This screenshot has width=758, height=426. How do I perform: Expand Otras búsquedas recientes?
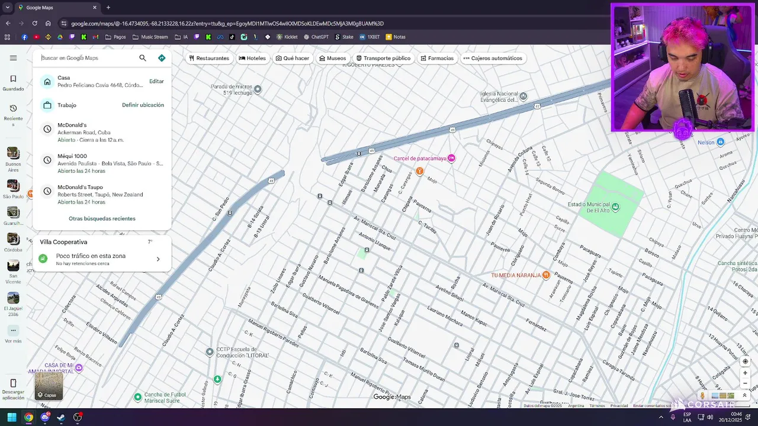coord(102,218)
